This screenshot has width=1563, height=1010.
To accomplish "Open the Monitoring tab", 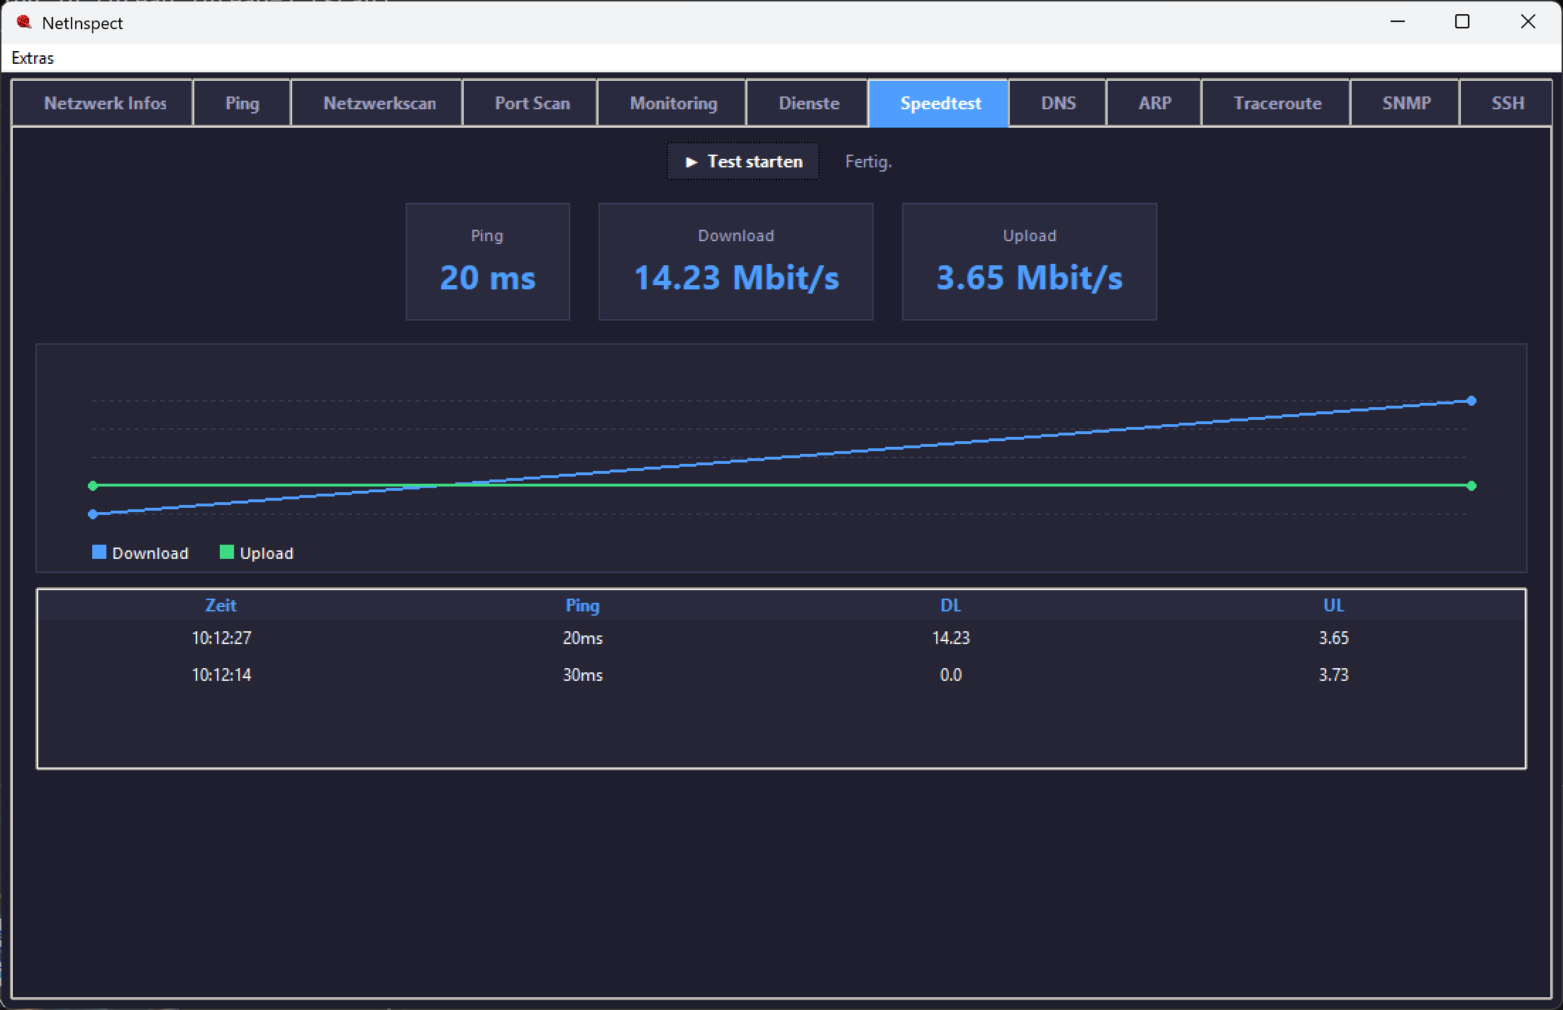I will click(x=674, y=104).
